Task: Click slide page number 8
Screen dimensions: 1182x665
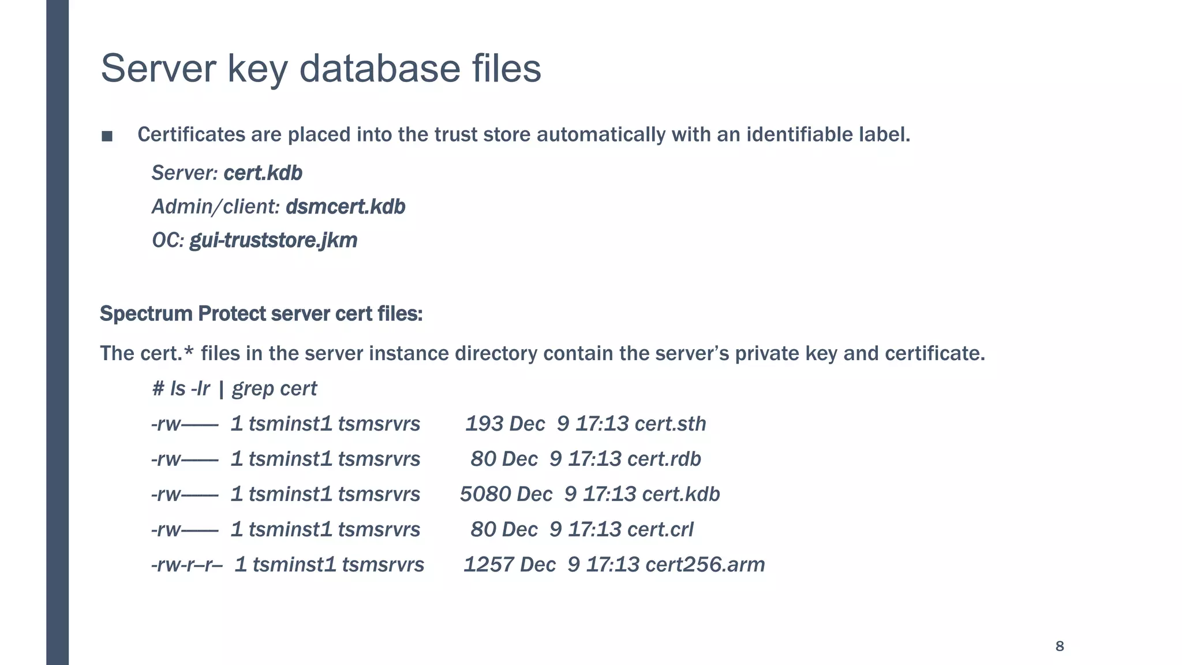Action: pyautogui.click(x=1059, y=646)
